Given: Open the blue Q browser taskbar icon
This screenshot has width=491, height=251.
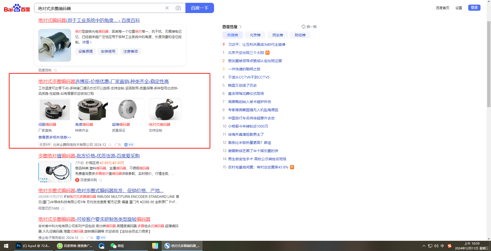Looking at the screenshot, I should [x=102, y=246].
